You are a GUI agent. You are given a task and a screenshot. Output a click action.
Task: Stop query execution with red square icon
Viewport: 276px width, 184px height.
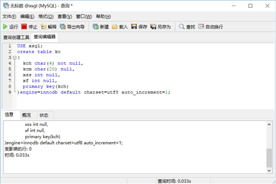(x=29, y=27)
